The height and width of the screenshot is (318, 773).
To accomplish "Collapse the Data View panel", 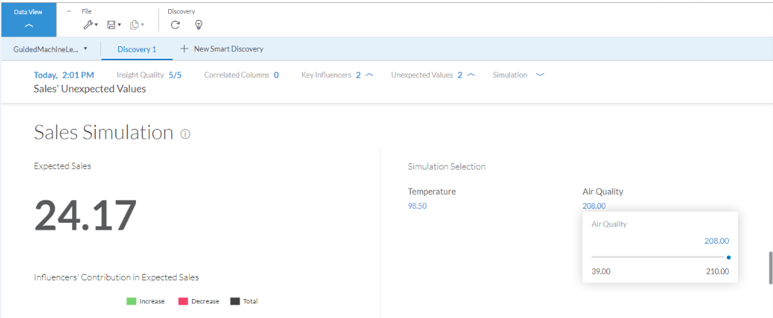I will pos(29,25).
